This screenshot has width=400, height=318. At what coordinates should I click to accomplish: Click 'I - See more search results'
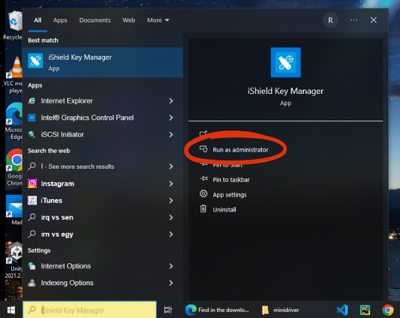[77, 167]
